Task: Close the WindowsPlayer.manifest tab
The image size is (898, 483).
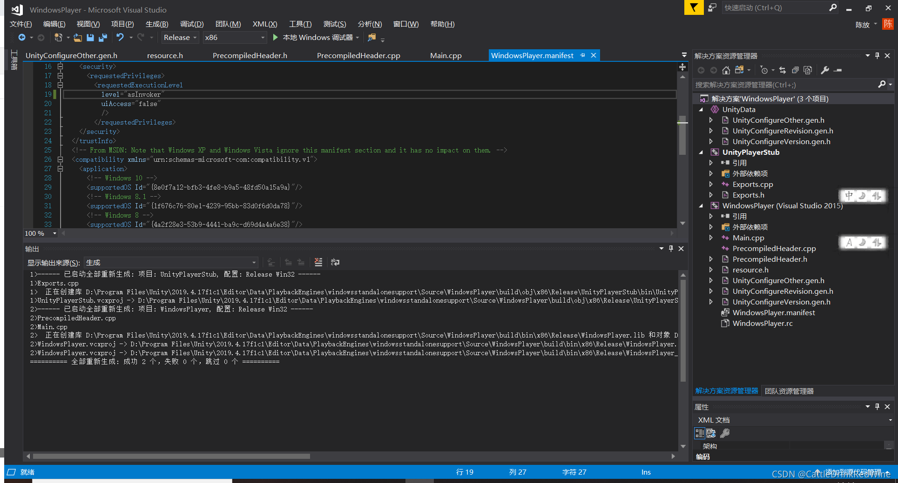Action: click(594, 55)
